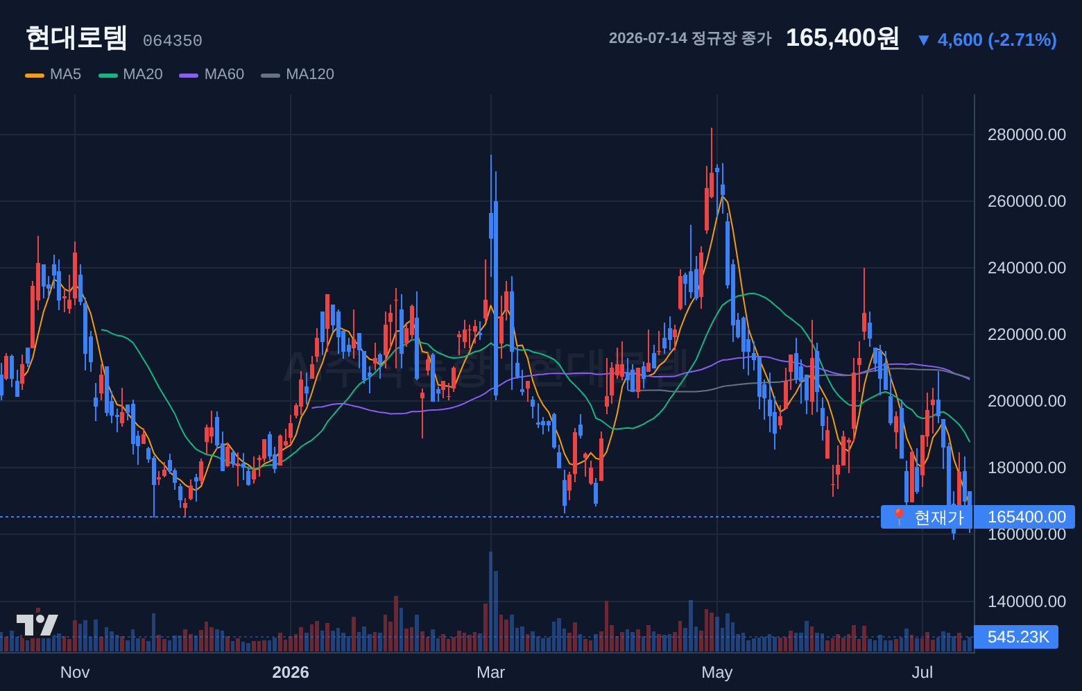Select the Nov label on time axis
1082x691 pixels.
pos(75,672)
